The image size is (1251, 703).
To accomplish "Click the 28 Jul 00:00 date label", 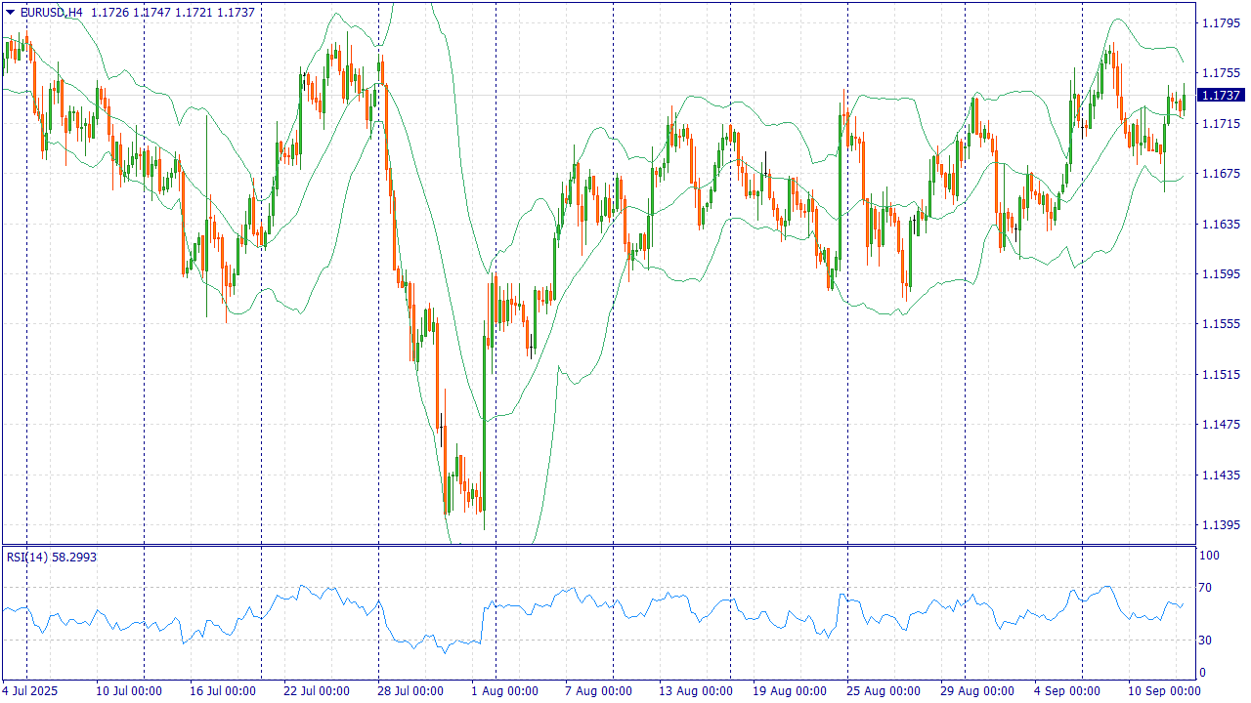I will click(x=410, y=691).
